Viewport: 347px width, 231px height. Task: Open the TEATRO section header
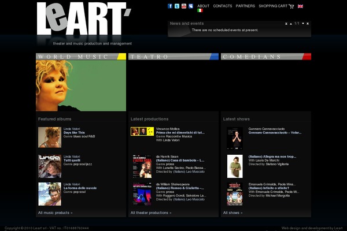[173, 57]
